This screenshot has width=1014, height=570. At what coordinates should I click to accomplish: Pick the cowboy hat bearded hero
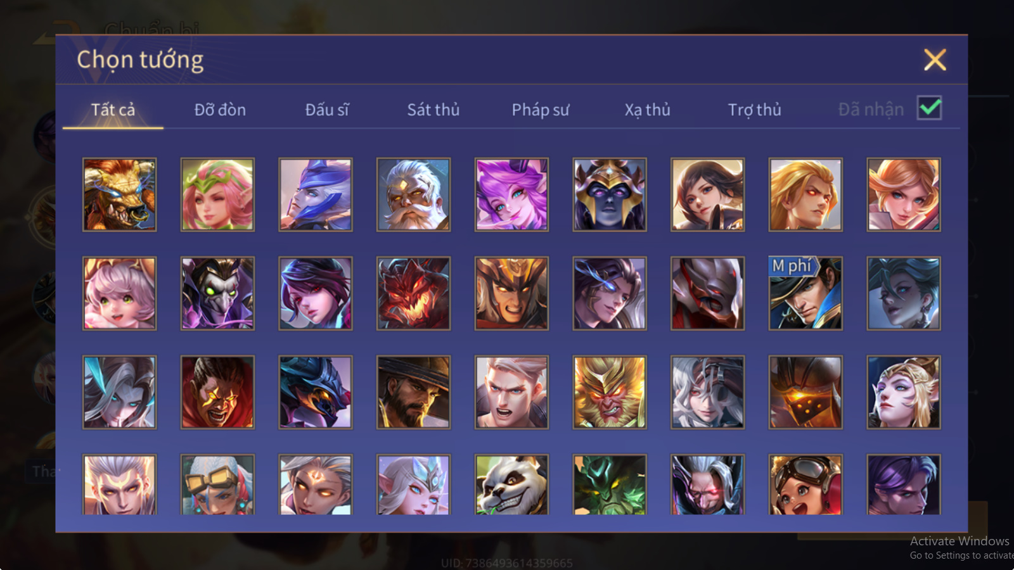pyautogui.click(x=413, y=392)
